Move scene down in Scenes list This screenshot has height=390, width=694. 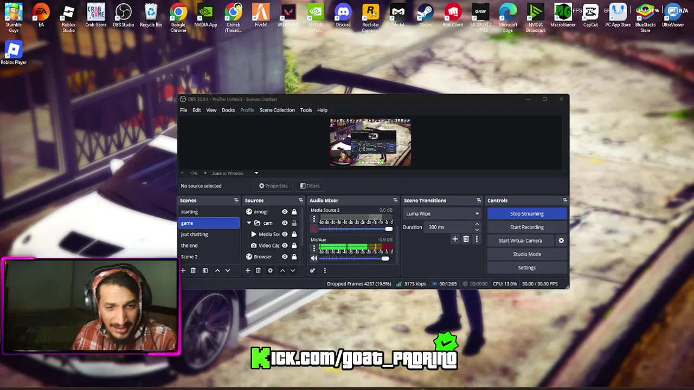point(228,270)
